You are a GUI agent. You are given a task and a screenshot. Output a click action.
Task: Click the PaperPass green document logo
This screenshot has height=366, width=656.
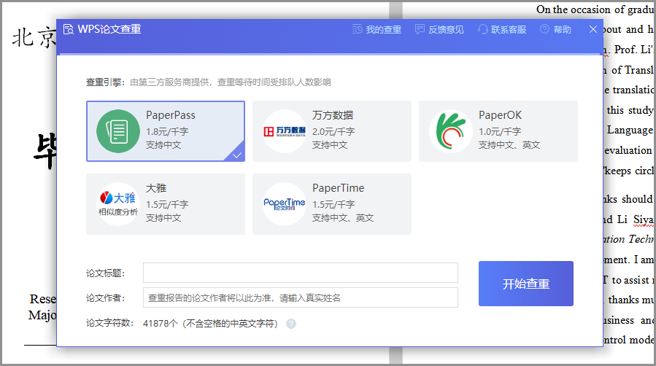(118, 131)
